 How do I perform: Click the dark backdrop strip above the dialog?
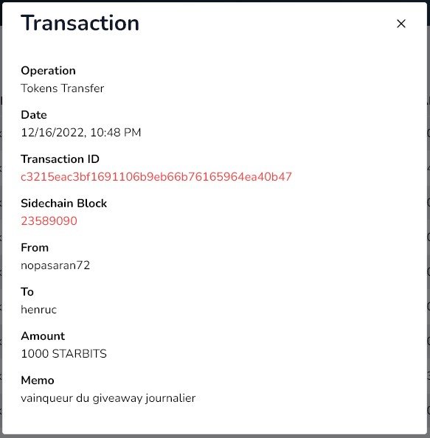[x=215, y=1]
